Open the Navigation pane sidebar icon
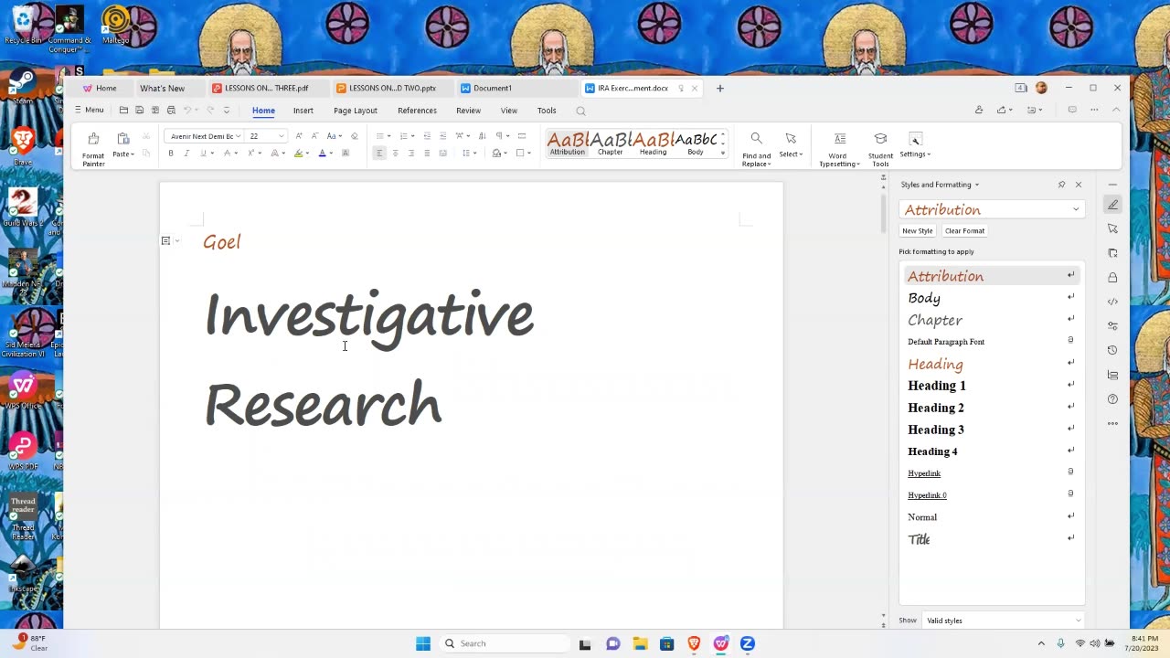Image resolution: width=1170 pixels, height=658 pixels. click(x=1112, y=375)
